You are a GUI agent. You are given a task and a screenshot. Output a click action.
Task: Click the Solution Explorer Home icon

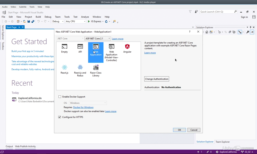click(207, 32)
